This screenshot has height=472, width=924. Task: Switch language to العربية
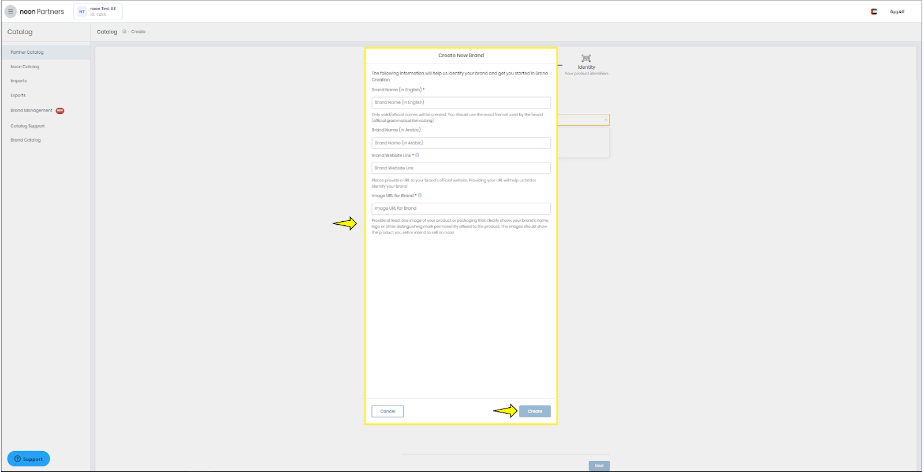(897, 12)
